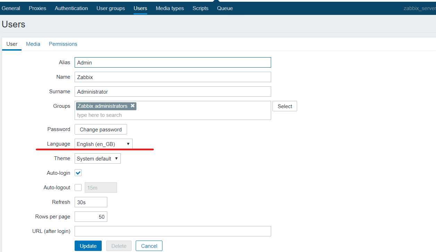Click the Update button
The width and height of the screenshot is (436, 252).
point(88,246)
